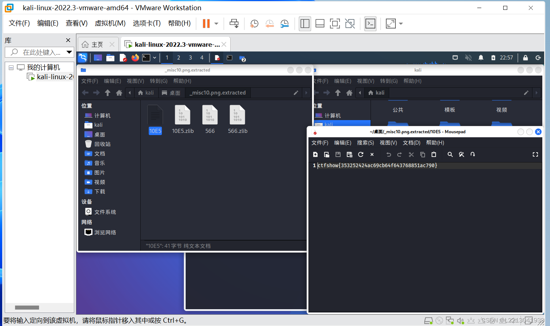Switch to the 主页 tab
Viewport: 550px width, 326px height.
(x=97, y=45)
